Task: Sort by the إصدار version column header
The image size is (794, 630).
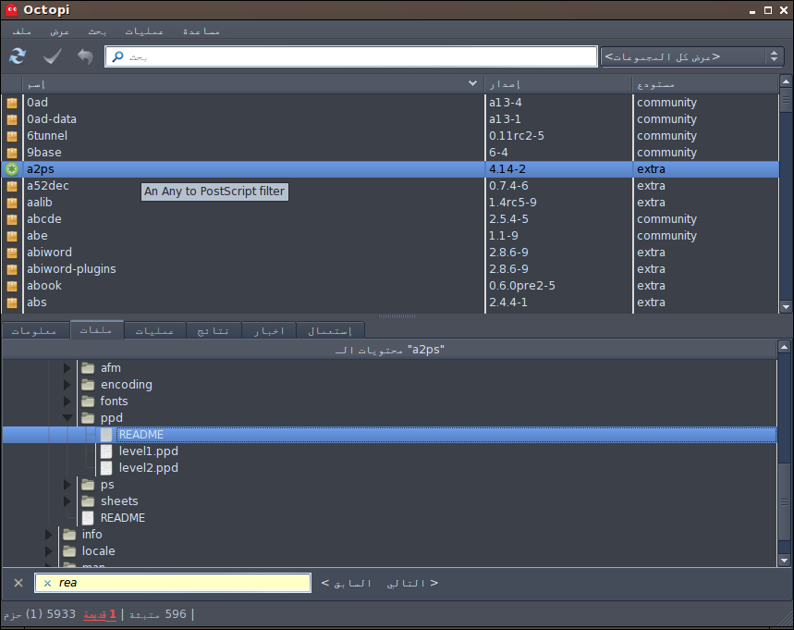Action: 558,84
